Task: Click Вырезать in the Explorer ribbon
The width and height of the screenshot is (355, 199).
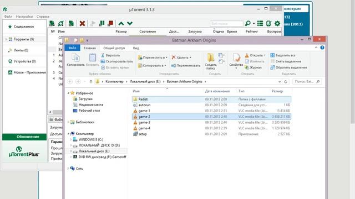Action: [110, 55]
